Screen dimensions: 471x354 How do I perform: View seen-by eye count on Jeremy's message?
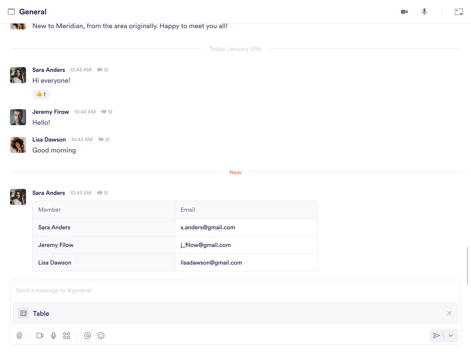pos(107,112)
